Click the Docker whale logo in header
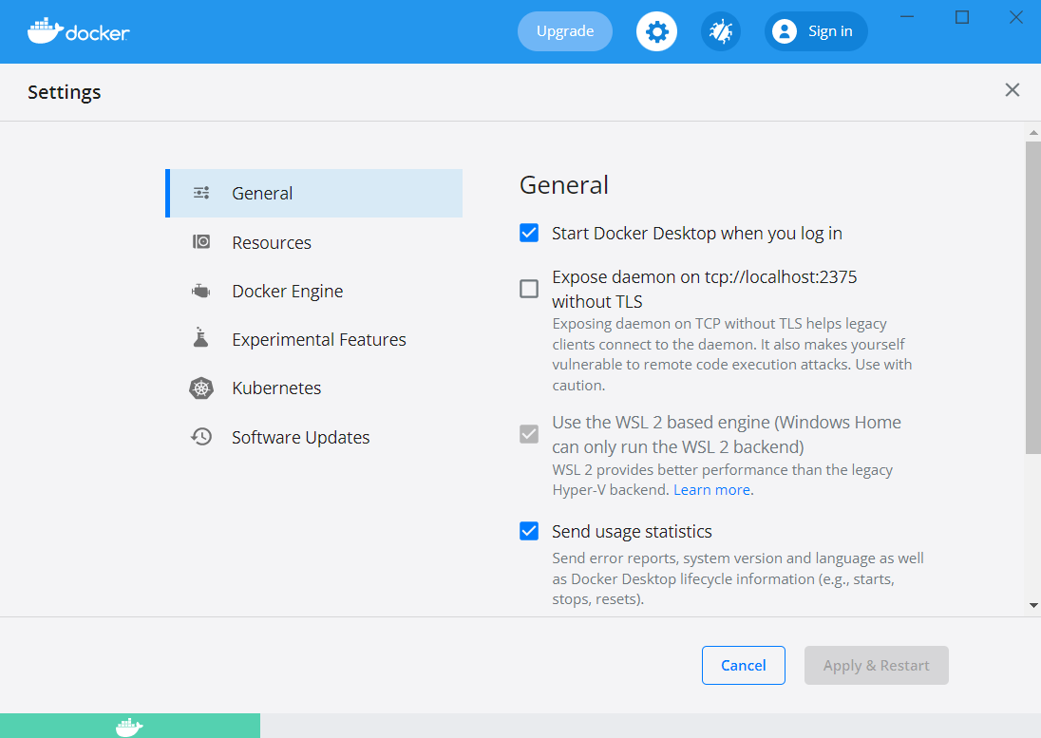Screen dimensions: 1041x738 click(78, 31)
